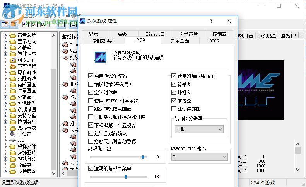This screenshot has width=306, height=187.
Task: Click the game icon in the Mon row
Action: (65, 45)
